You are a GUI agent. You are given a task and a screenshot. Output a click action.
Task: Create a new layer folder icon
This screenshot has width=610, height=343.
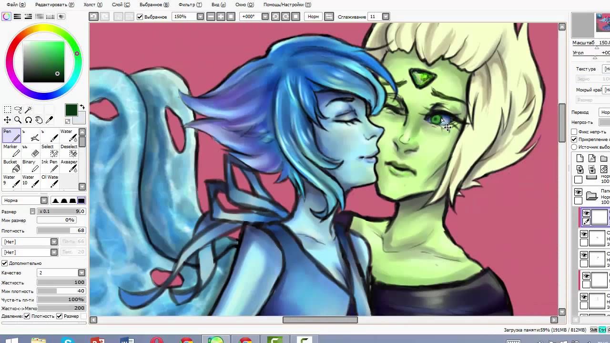pyautogui.click(x=604, y=159)
